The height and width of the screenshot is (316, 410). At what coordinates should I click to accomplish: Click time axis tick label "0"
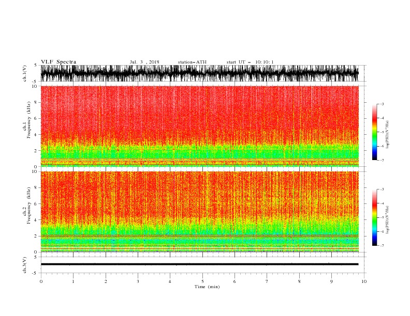(41, 281)
